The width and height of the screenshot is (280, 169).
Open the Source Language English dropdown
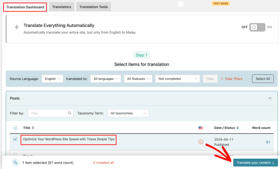click(52, 79)
